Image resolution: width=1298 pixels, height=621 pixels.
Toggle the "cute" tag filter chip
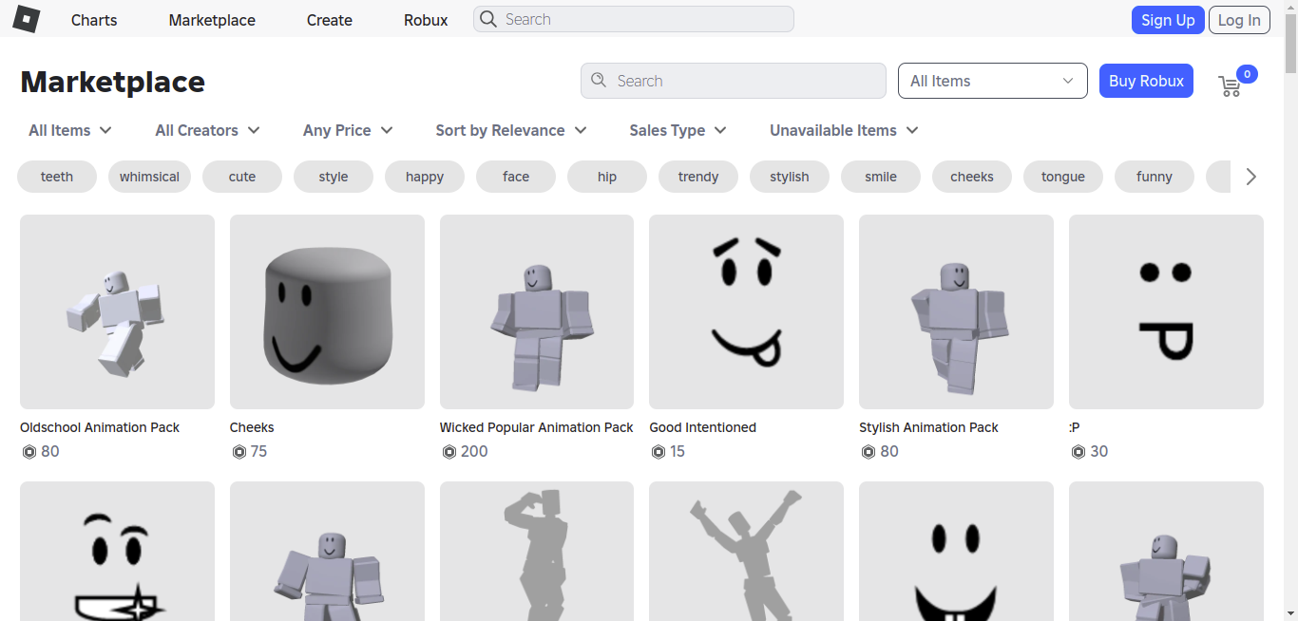[x=242, y=177]
